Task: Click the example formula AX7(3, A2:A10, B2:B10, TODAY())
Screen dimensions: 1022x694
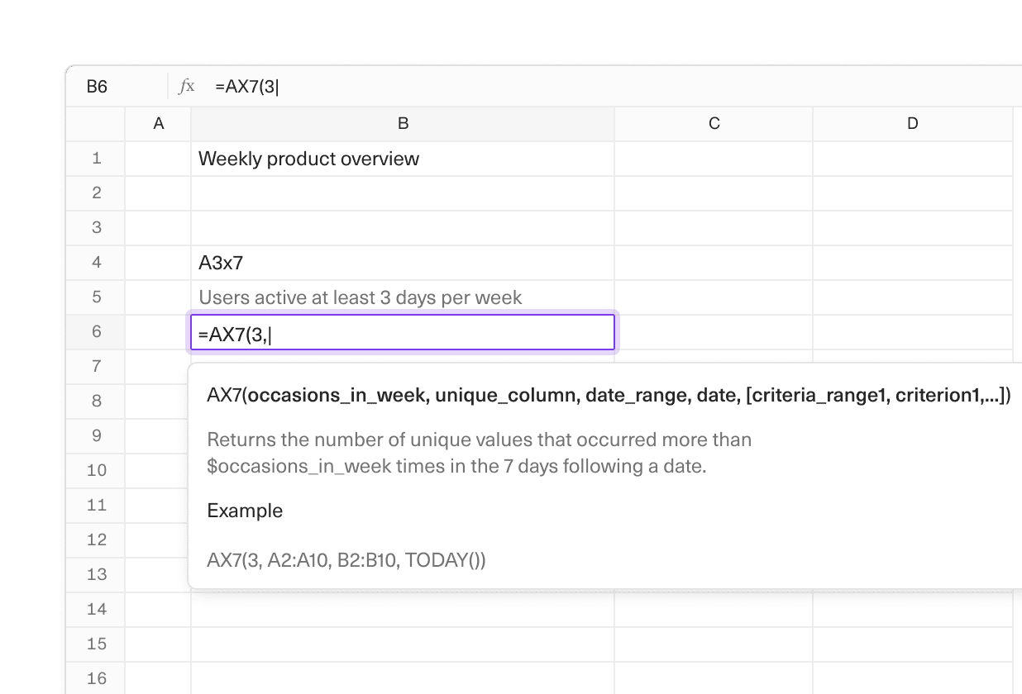Action: point(346,560)
